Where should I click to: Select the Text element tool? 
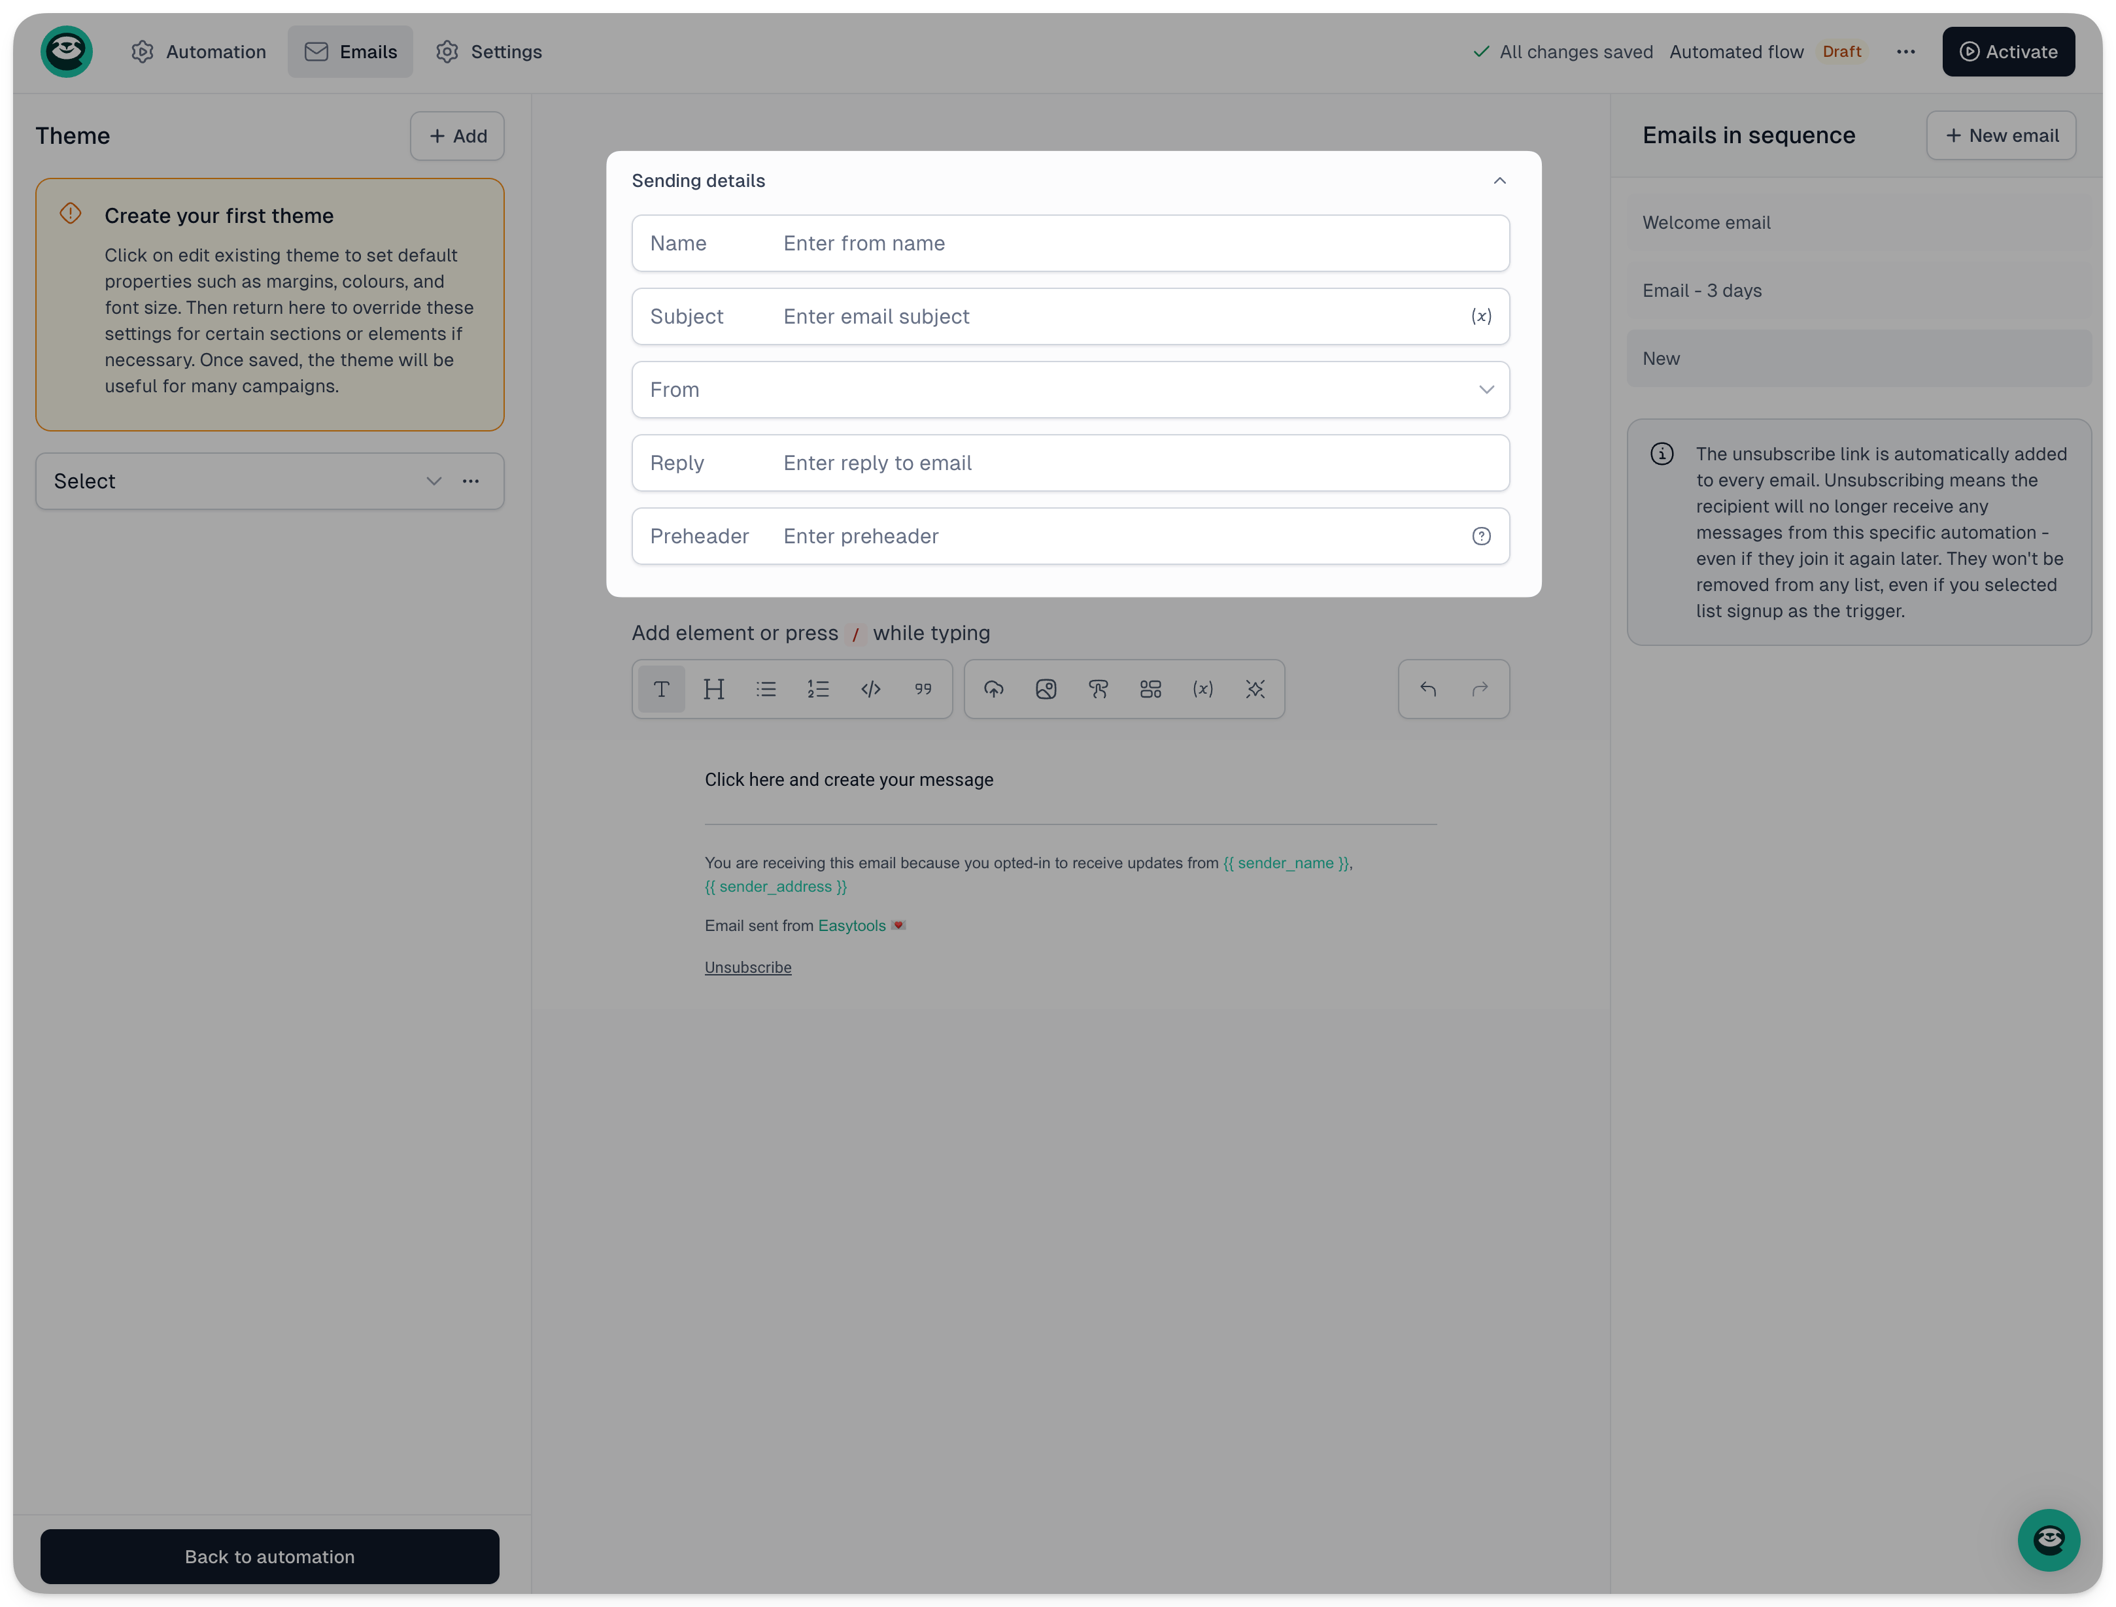pos(661,688)
